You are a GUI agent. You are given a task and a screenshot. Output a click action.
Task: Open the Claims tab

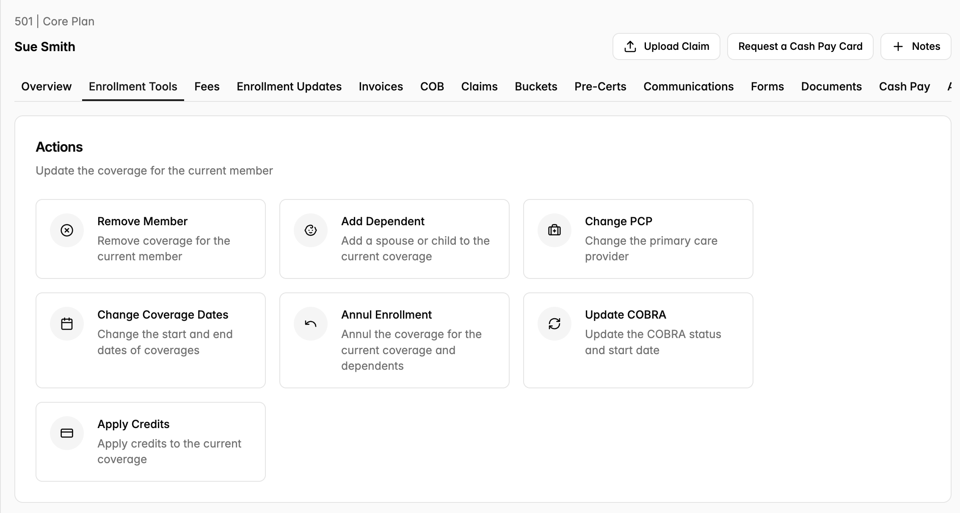coord(480,87)
